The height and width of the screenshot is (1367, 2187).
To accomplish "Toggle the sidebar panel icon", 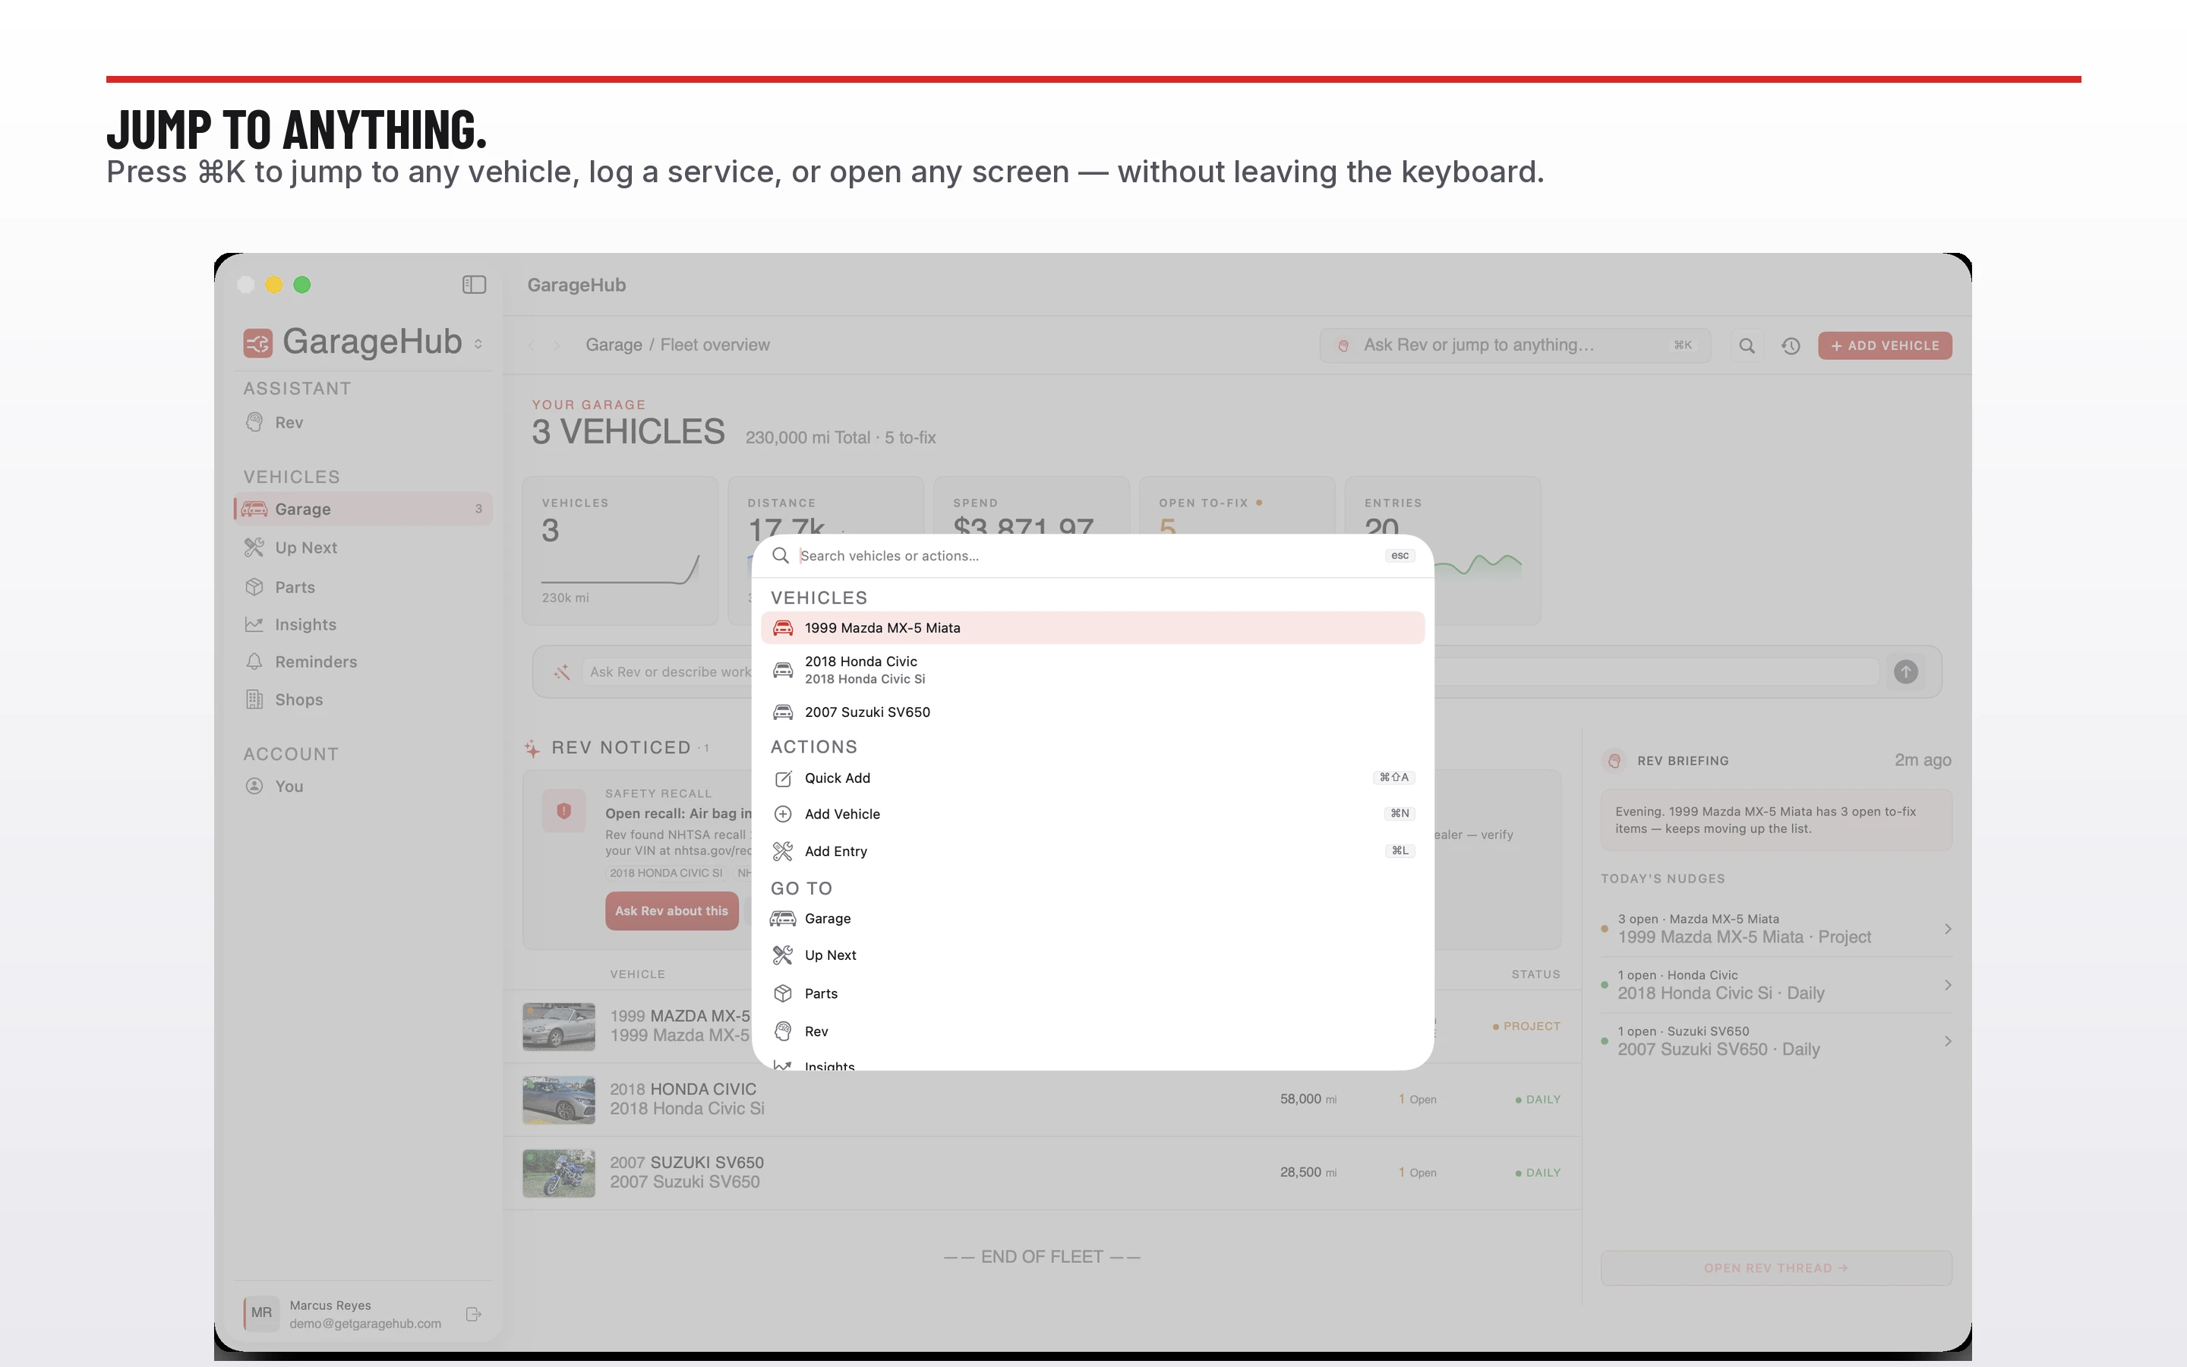I will tap(474, 285).
